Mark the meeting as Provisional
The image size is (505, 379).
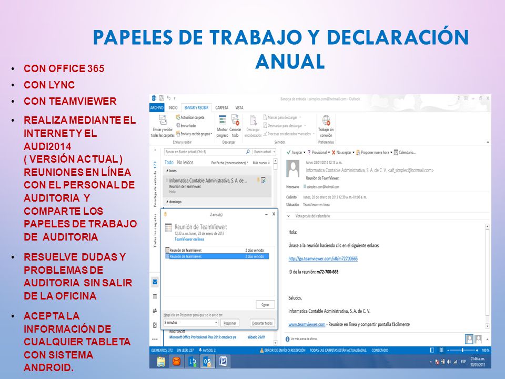click(x=319, y=153)
